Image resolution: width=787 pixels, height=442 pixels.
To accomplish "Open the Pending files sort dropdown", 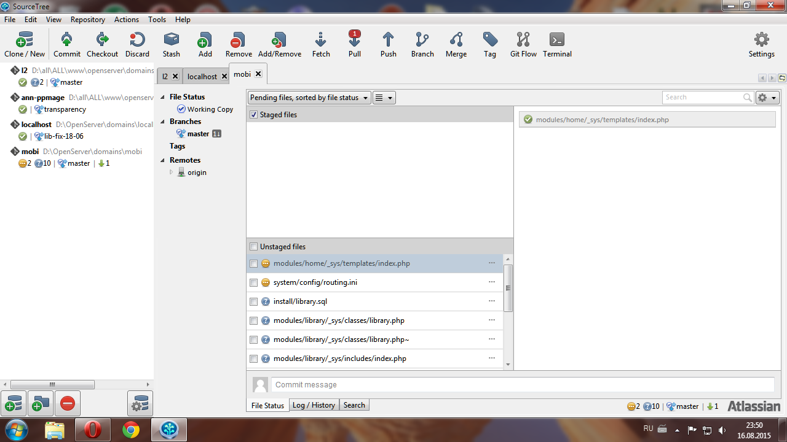I will pyautogui.click(x=309, y=98).
